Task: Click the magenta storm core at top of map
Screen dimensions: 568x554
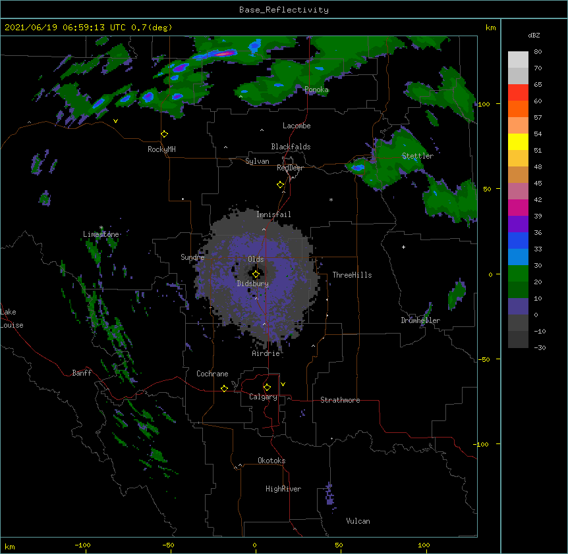Action: coord(224,54)
